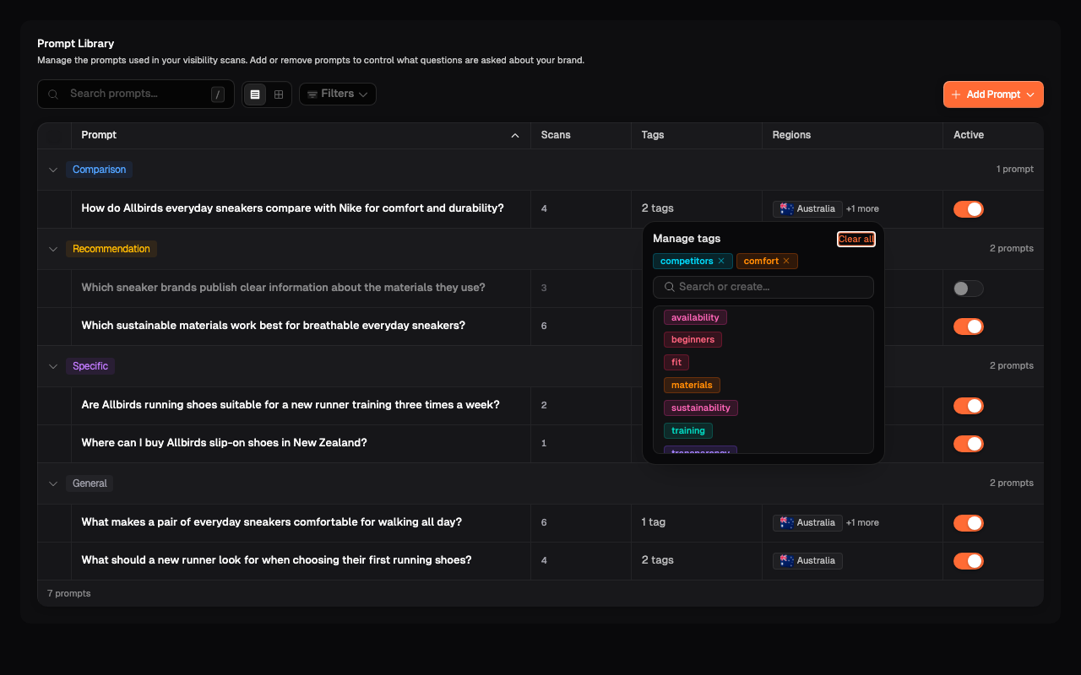
Task: Click the Australia region chip in first running shoes row
Action: (x=807, y=561)
